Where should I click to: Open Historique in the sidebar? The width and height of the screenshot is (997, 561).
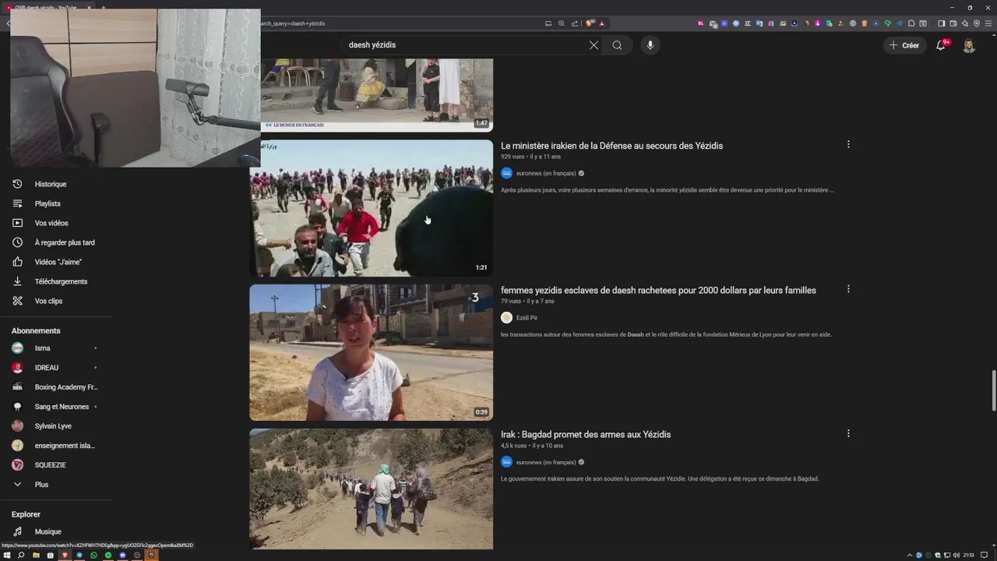coord(51,184)
